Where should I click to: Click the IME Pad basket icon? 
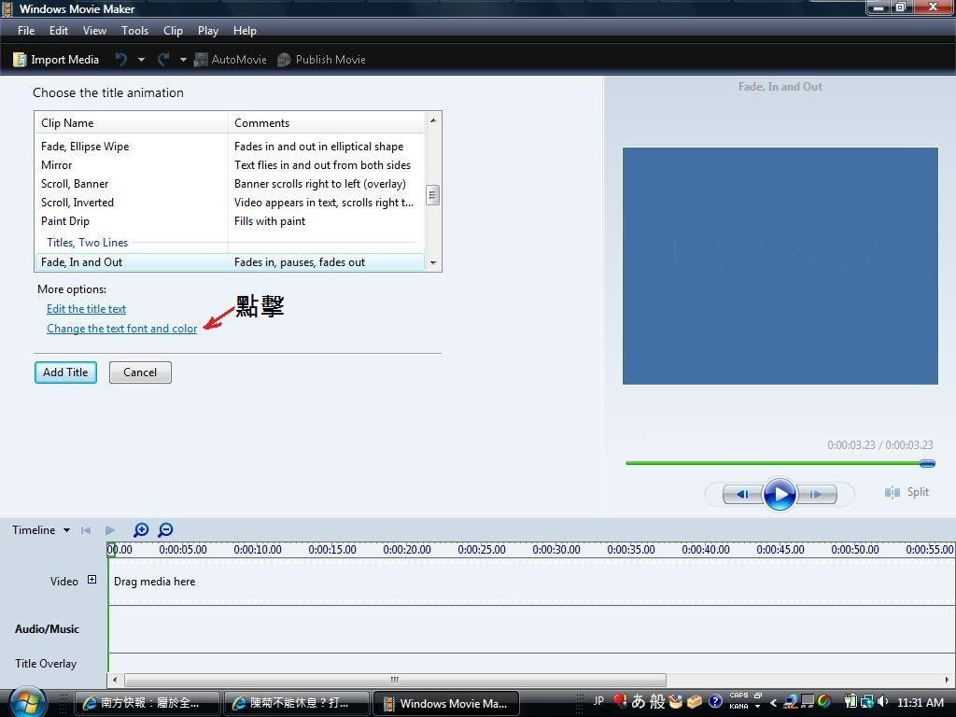pos(675,702)
